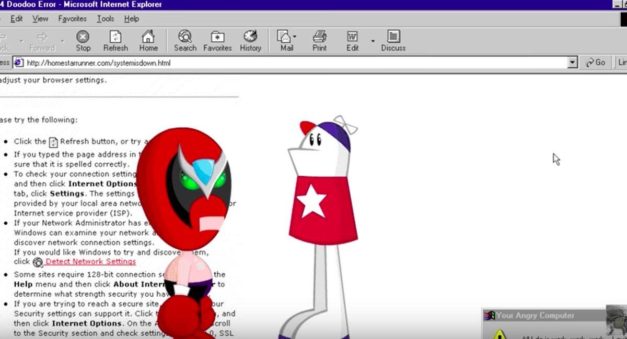Open the Tools menu
The height and width of the screenshot is (339, 627).
pyautogui.click(x=105, y=19)
